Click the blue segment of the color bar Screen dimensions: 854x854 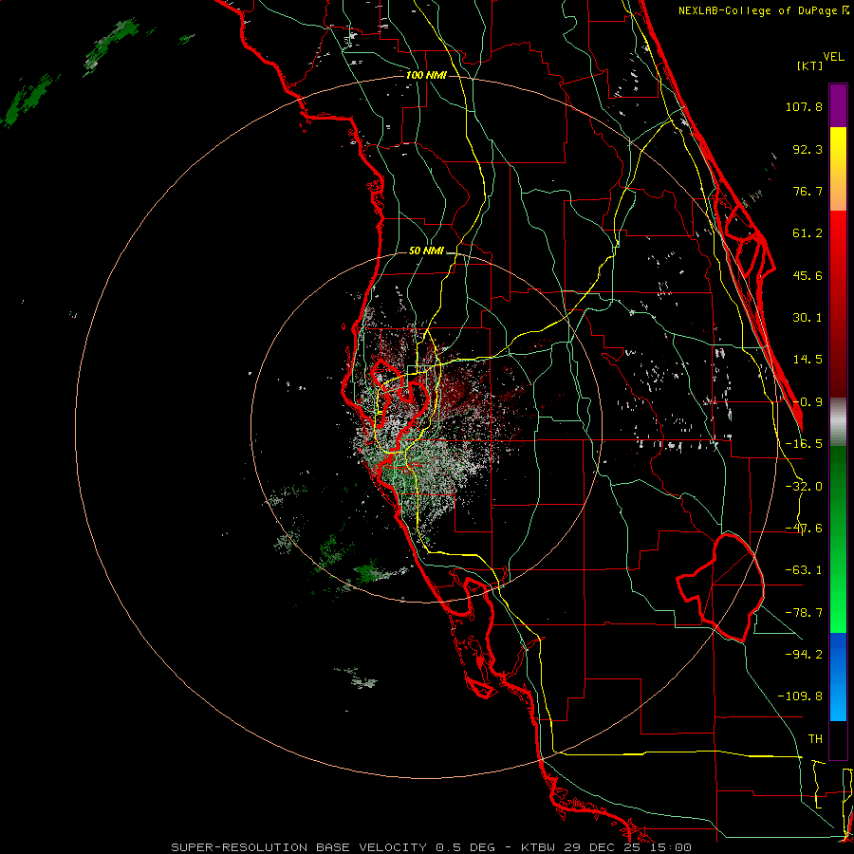(x=838, y=677)
